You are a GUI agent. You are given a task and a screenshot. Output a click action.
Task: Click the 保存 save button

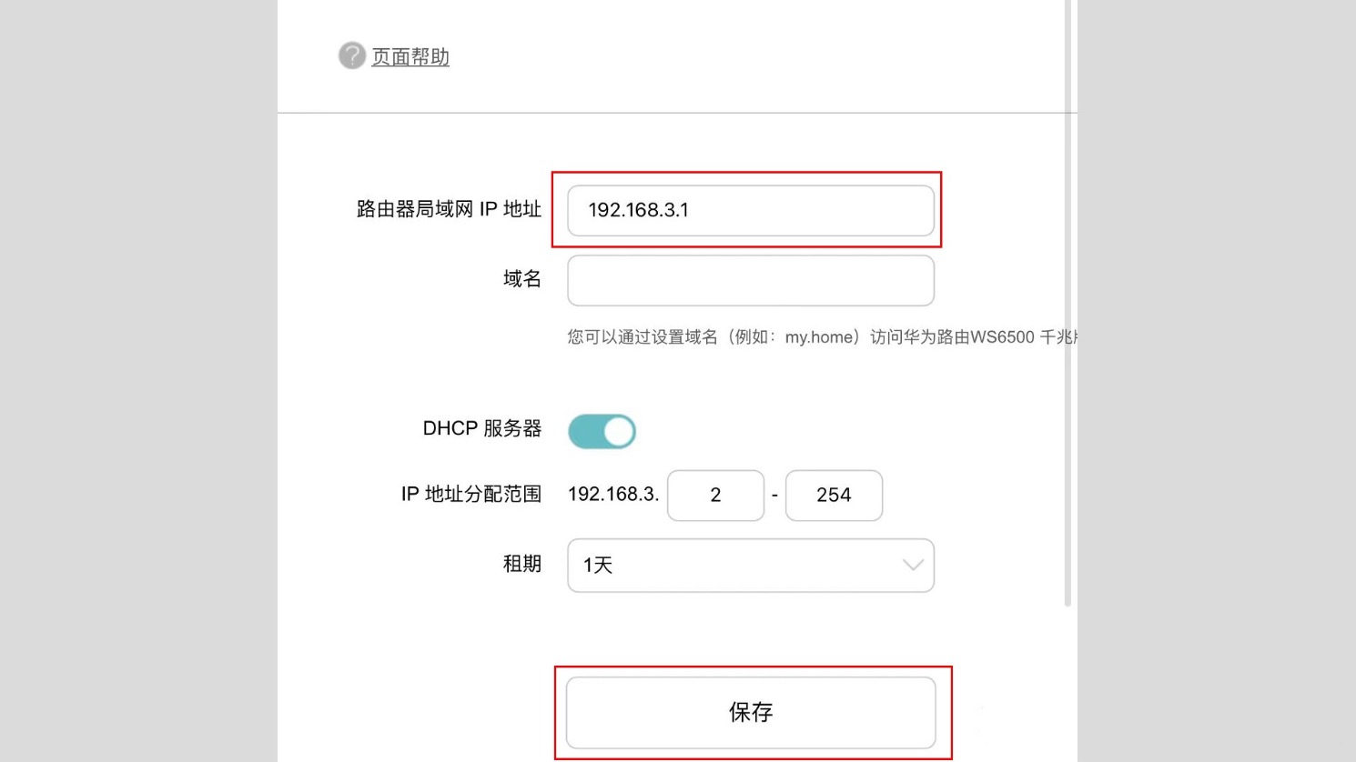[x=752, y=713]
